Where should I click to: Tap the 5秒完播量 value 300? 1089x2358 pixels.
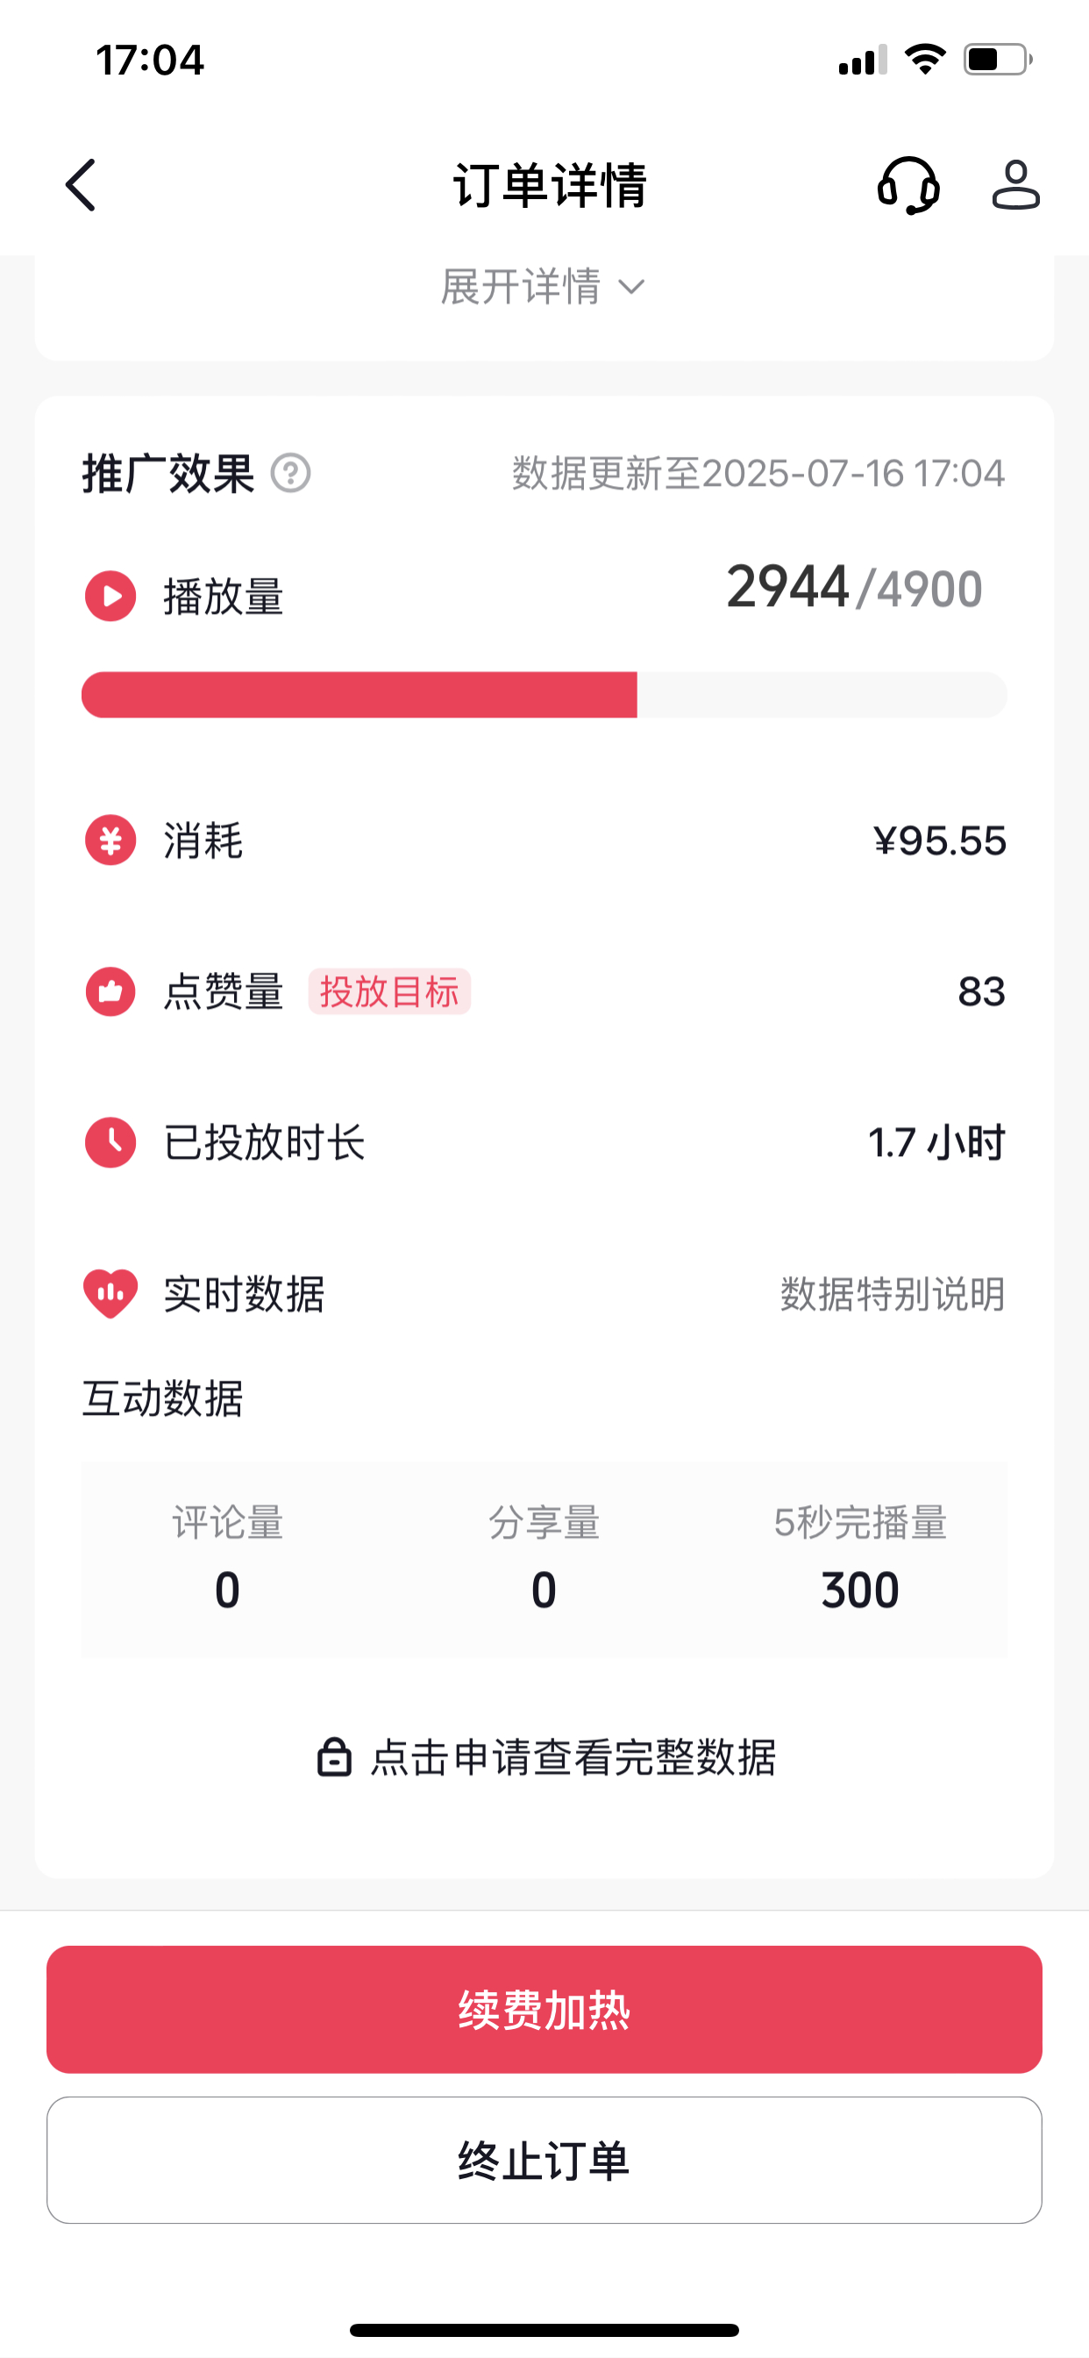tap(860, 1590)
